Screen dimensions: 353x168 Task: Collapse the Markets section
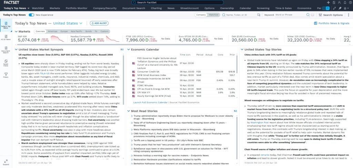coord(16,31)
